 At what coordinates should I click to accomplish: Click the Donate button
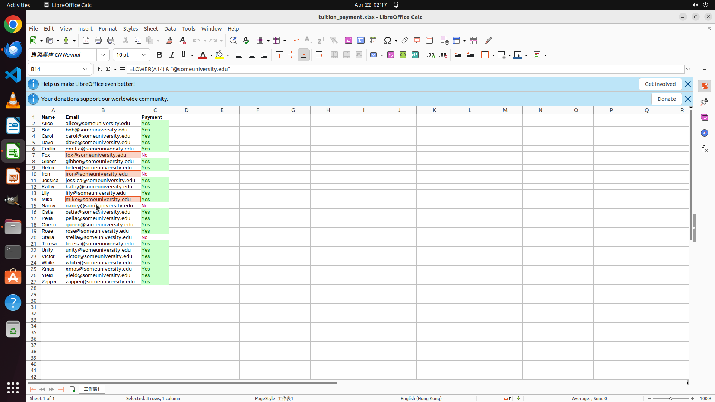(x=666, y=99)
